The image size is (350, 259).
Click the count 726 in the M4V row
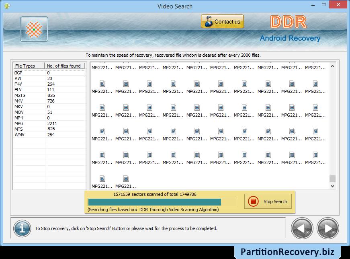(51, 101)
